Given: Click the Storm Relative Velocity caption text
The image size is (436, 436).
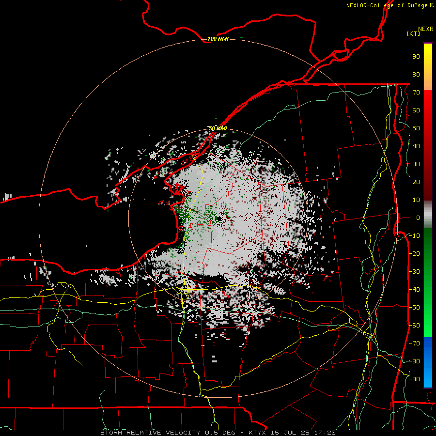Looking at the screenshot, I should 218,433.
